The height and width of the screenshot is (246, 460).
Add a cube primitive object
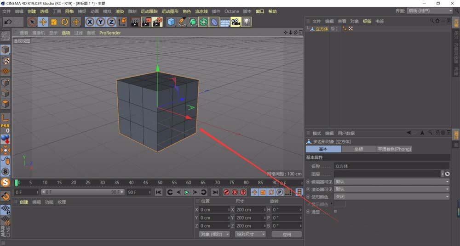pos(171,22)
